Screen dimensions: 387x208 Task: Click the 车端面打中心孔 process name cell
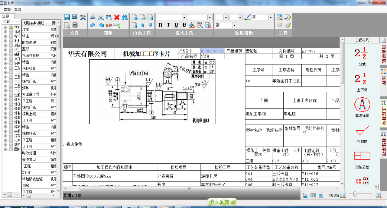tap(287, 81)
